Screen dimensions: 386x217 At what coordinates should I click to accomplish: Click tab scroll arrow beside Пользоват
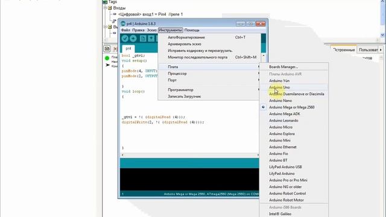coord(381,49)
